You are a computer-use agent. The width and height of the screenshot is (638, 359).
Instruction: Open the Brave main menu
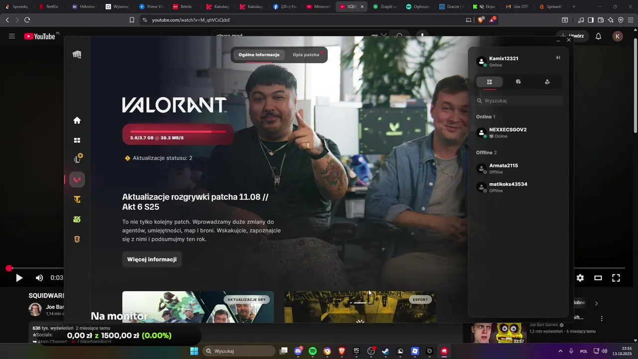[631, 20]
